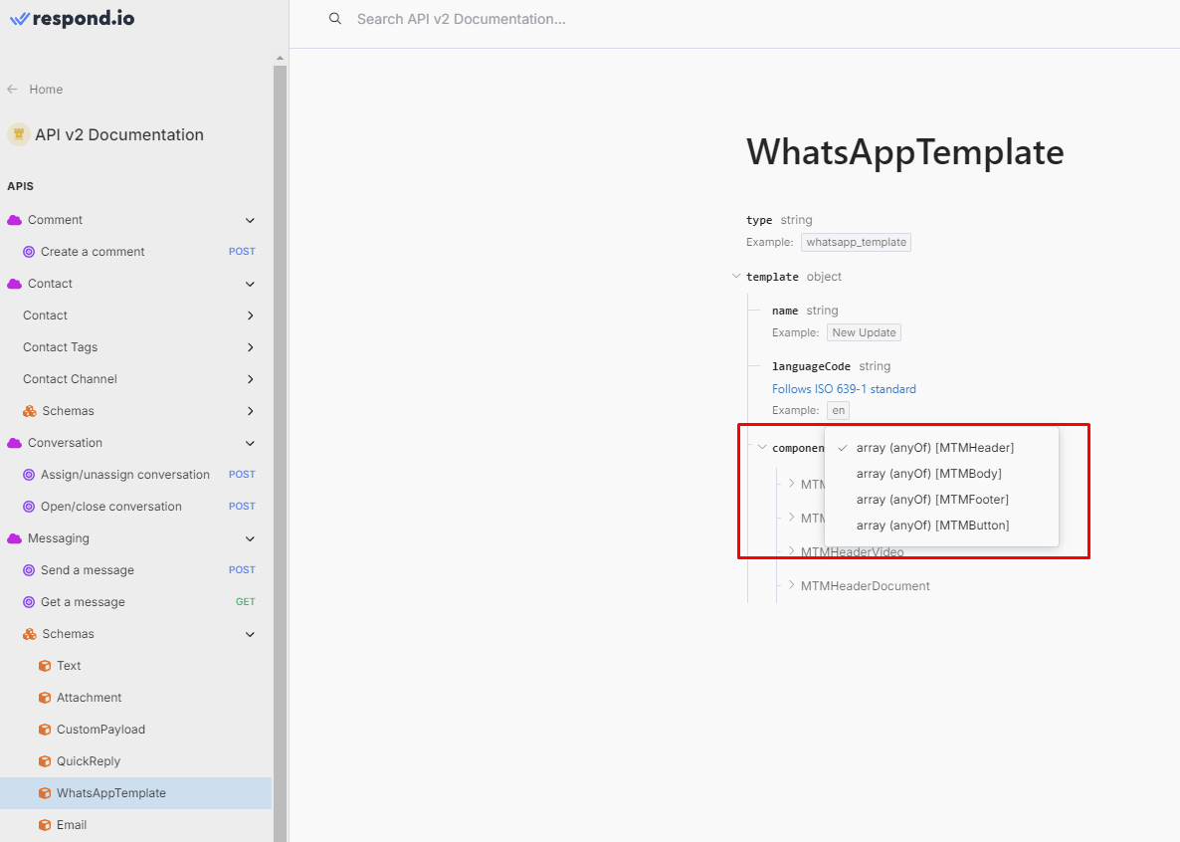Collapse the Messaging section chevron
This screenshot has width=1180, height=842.
tap(250, 538)
